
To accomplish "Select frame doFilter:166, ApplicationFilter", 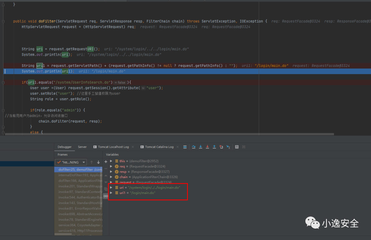I will pos(78,181).
